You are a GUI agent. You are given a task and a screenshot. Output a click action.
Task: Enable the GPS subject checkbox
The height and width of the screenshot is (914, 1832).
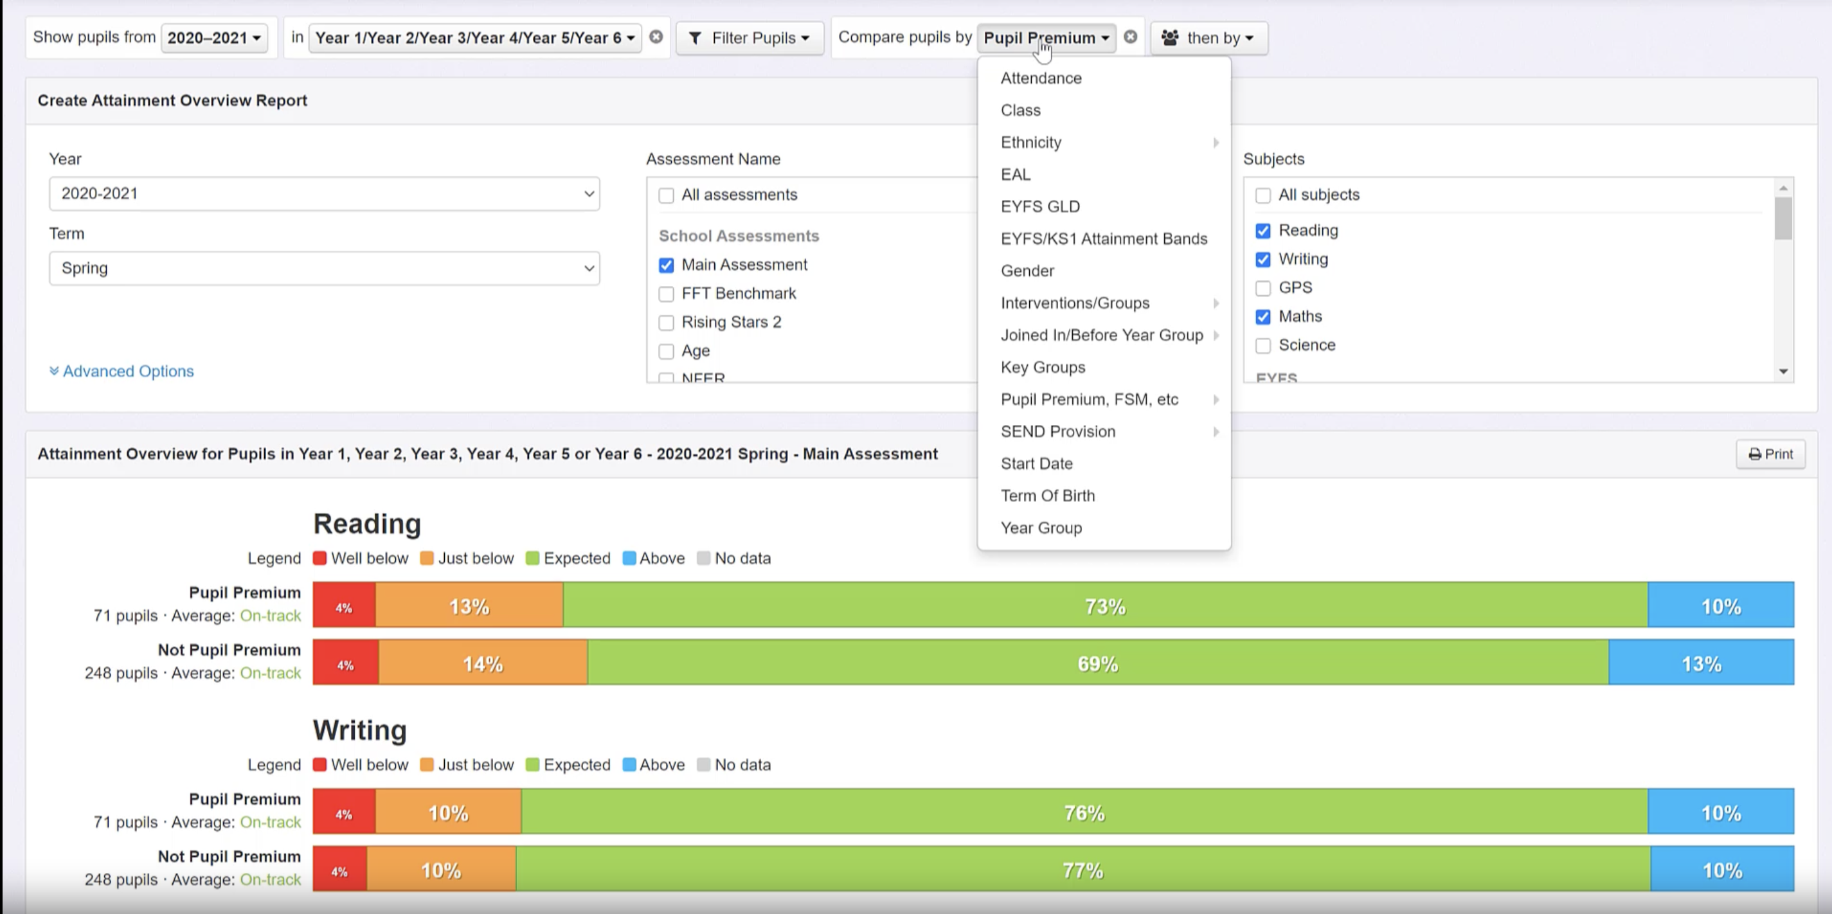1263,288
